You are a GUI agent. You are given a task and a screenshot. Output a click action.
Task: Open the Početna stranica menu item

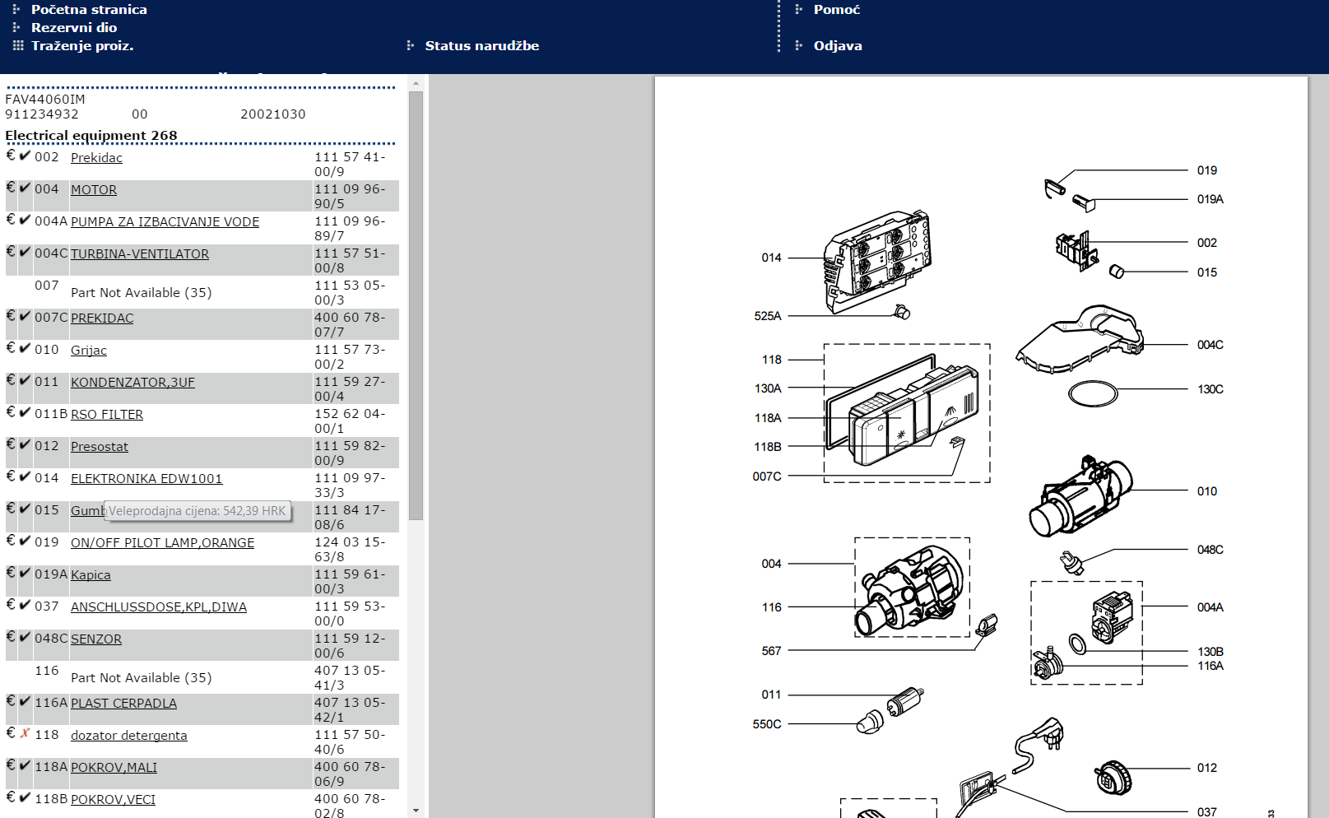89,10
